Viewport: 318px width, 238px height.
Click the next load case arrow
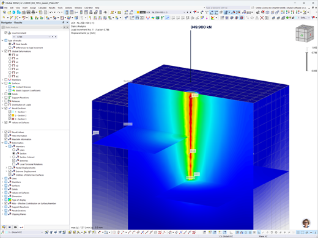190,12
